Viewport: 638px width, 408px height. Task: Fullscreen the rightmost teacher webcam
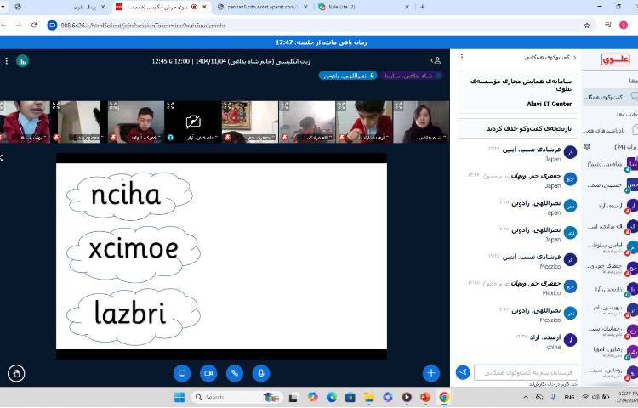(x=398, y=105)
